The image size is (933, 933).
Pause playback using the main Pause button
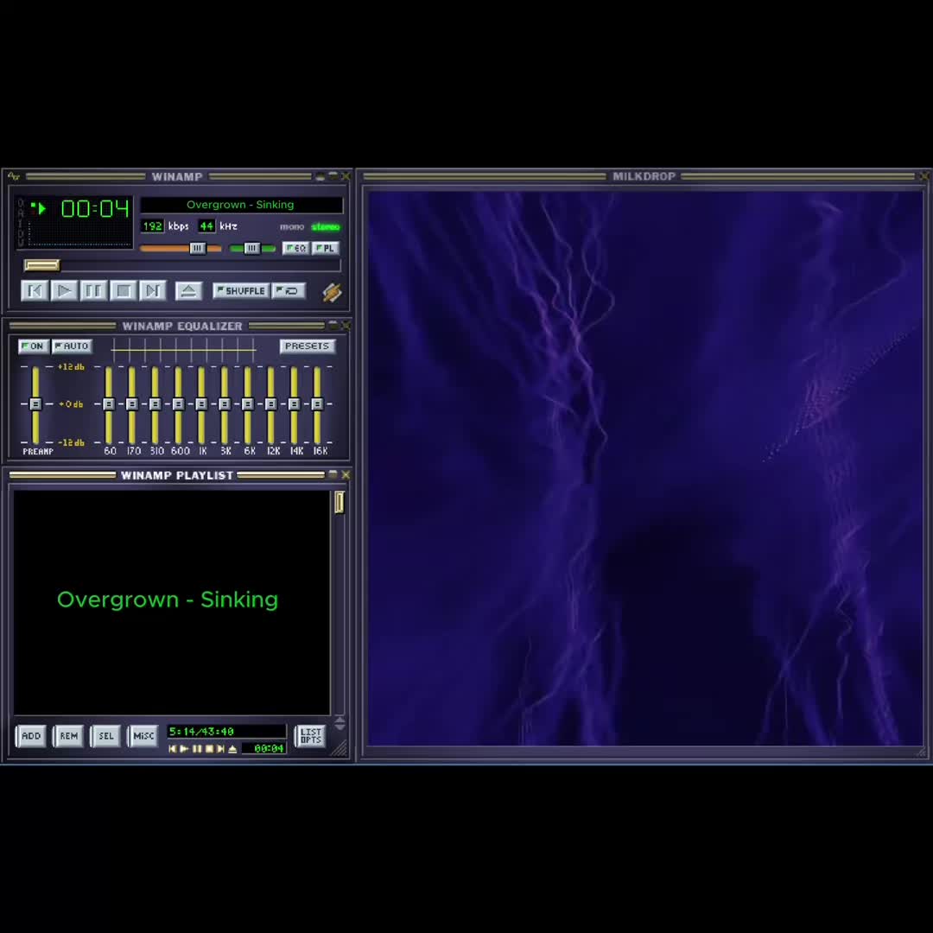pos(93,291)
